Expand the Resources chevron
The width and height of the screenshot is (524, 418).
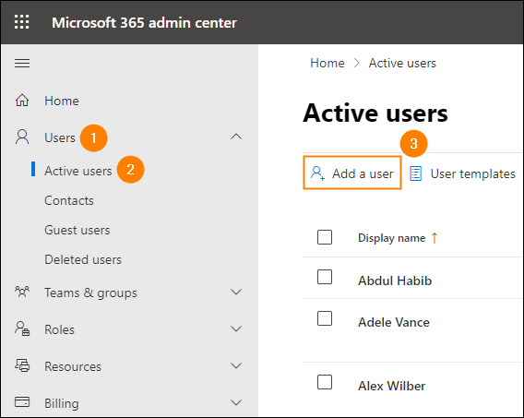click(236, 365)
